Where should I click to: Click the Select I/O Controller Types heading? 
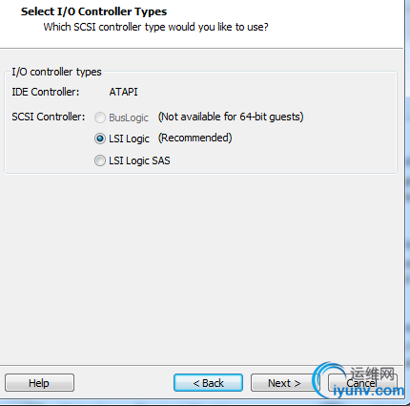coord(93,11)
